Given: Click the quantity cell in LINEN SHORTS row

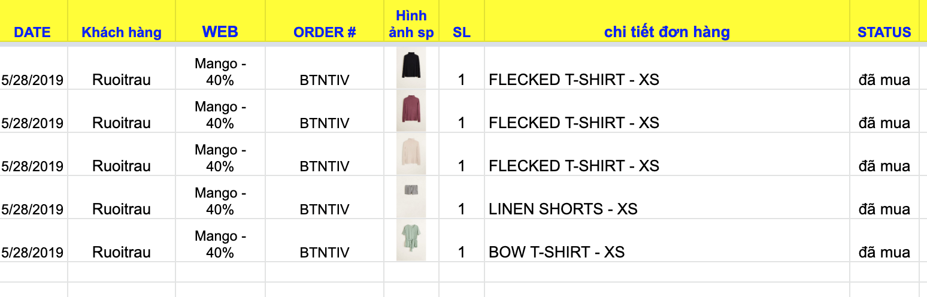Looking at the screenshot, I should [461, 209].
